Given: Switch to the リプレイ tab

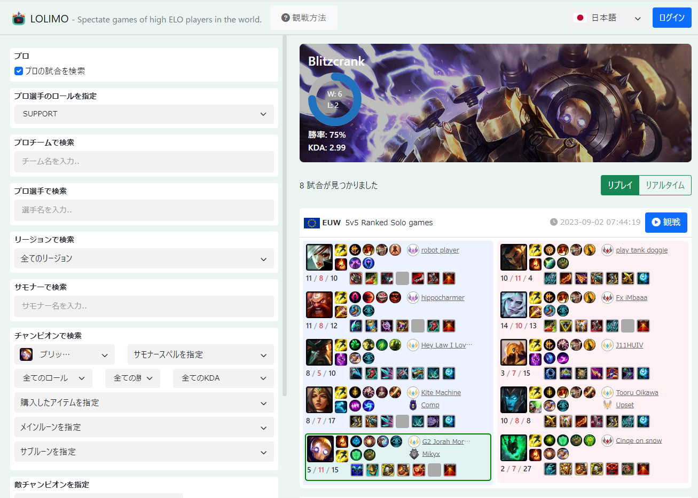Looking at the screenshot, I should pos(620,185).
